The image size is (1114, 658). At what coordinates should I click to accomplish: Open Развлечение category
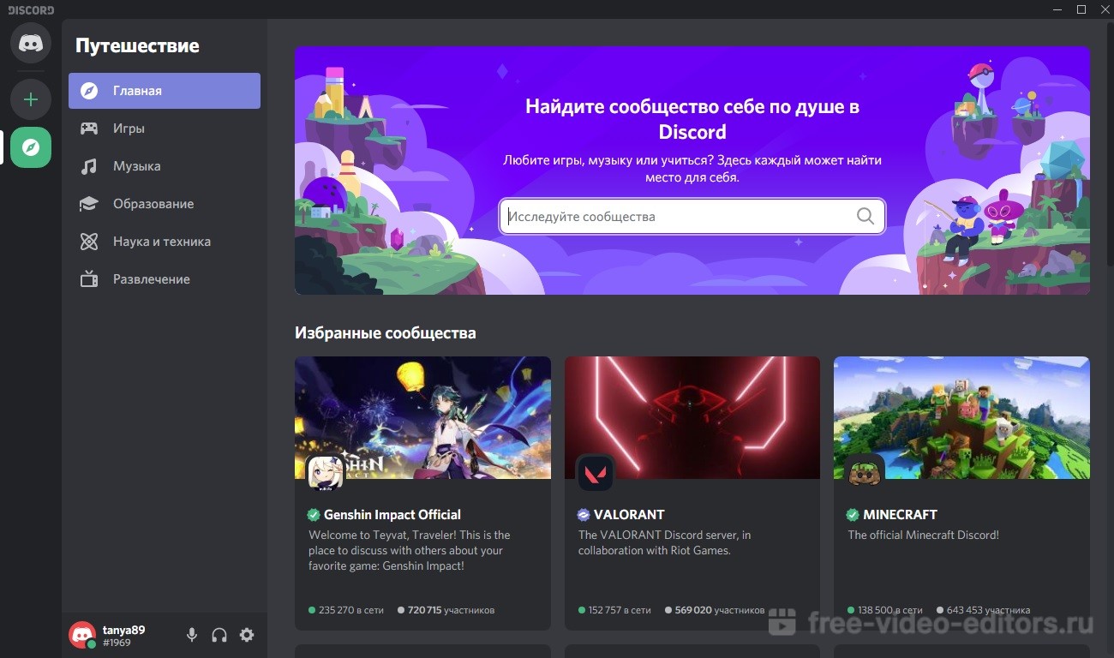pos(165,279)
